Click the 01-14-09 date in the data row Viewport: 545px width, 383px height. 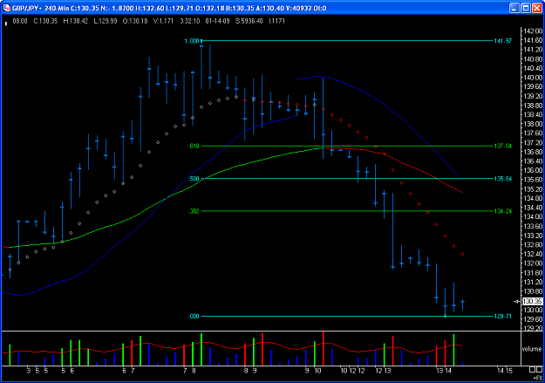[x=218, y=21]
